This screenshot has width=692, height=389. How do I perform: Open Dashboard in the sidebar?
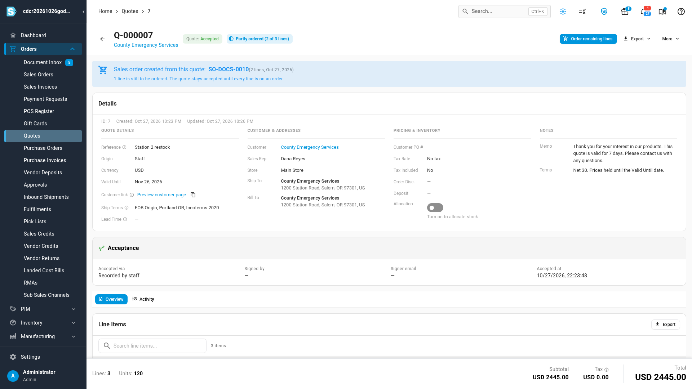pos(43,35)
